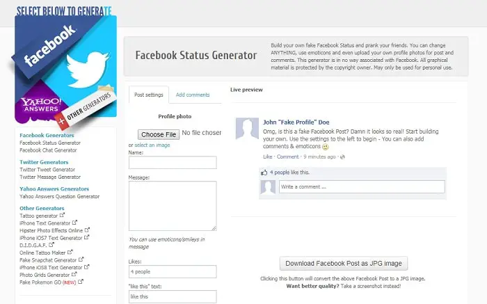This screenshot has height=304, width=487.
Task: Open Yahoo Answers Question Generator link
Action: [60, 197]
